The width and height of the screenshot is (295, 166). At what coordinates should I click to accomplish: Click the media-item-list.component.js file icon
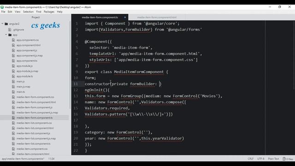pos(13,133)
